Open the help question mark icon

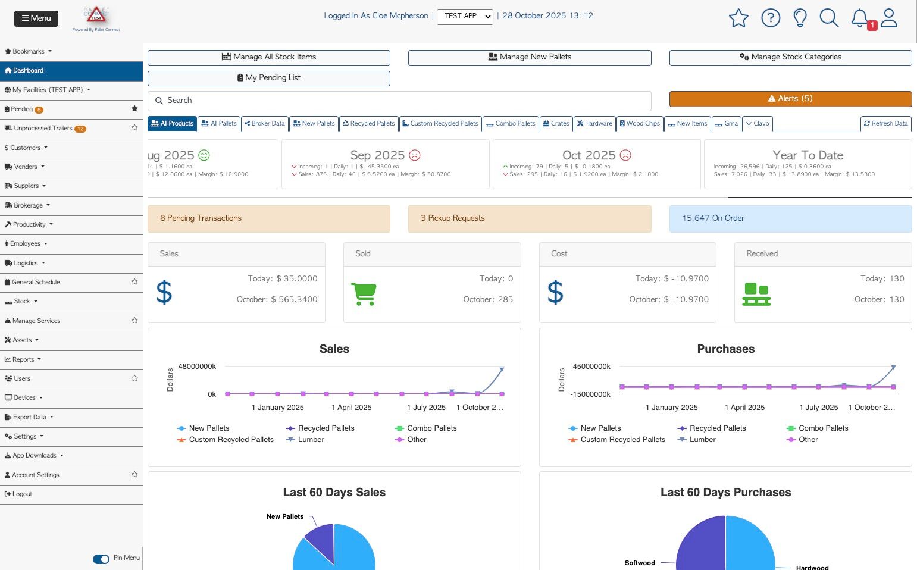(771, 18)
